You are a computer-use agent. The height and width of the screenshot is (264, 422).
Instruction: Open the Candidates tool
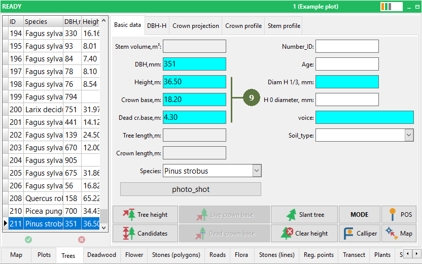click(146, 234)
